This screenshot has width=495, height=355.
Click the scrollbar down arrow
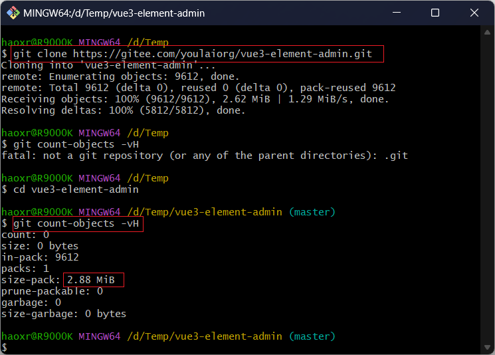(x=487, y=347)
